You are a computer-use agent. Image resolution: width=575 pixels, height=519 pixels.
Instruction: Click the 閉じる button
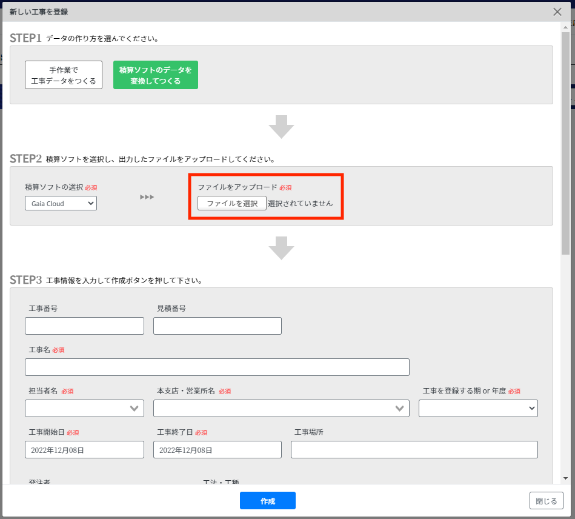point(546,501)
